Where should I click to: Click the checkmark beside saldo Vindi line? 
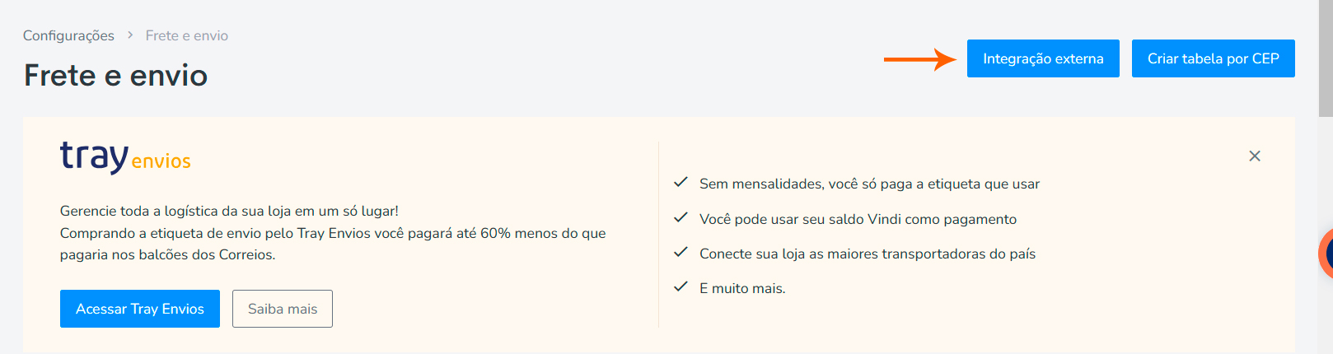point(681,218)
